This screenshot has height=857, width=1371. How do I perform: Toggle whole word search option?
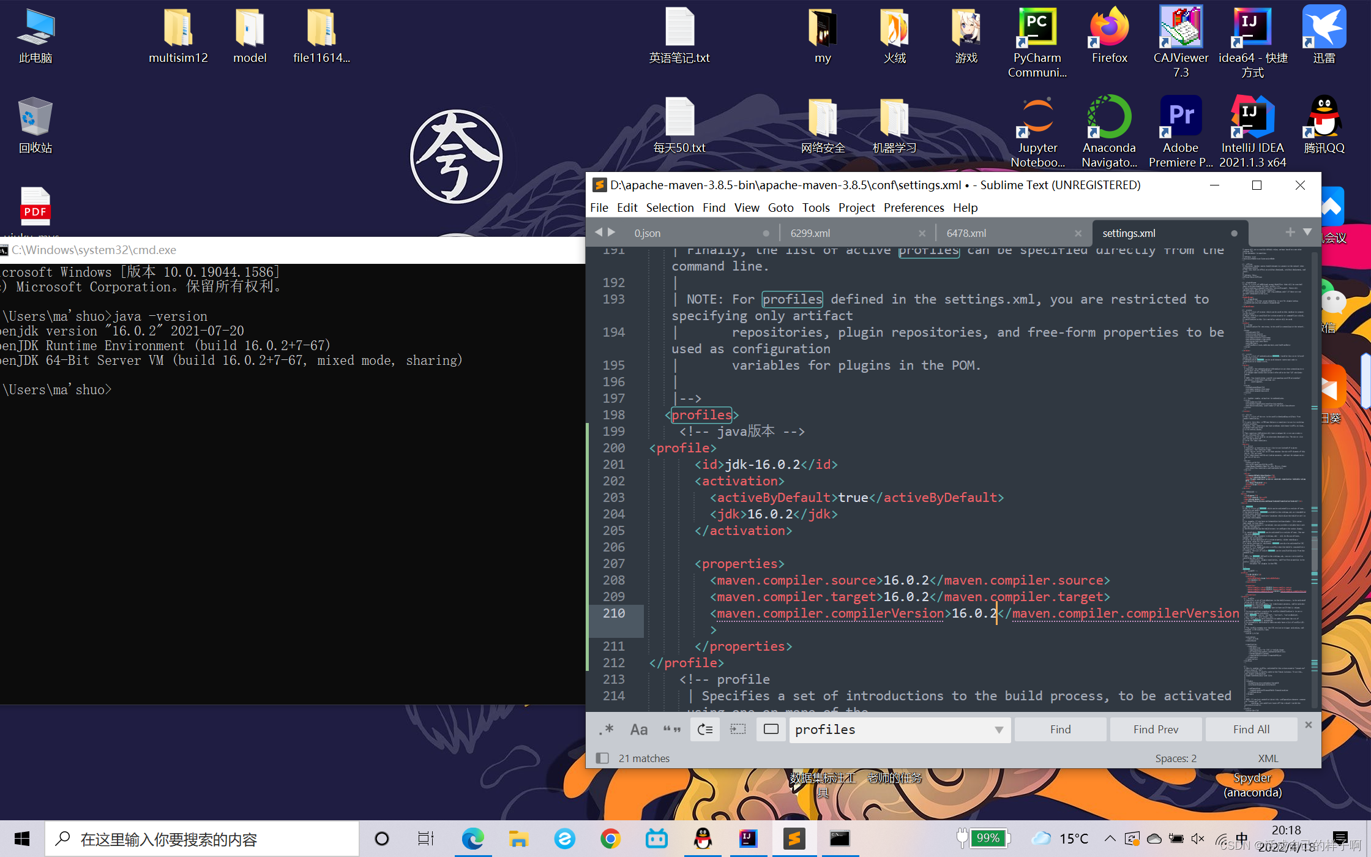(x=671, y=729)
